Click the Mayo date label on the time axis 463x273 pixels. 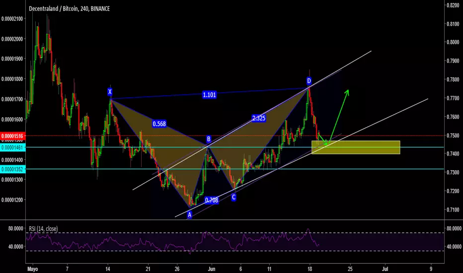pyautogui.click(x=33, y=269)
